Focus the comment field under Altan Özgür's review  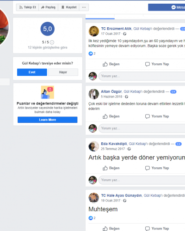142,128
